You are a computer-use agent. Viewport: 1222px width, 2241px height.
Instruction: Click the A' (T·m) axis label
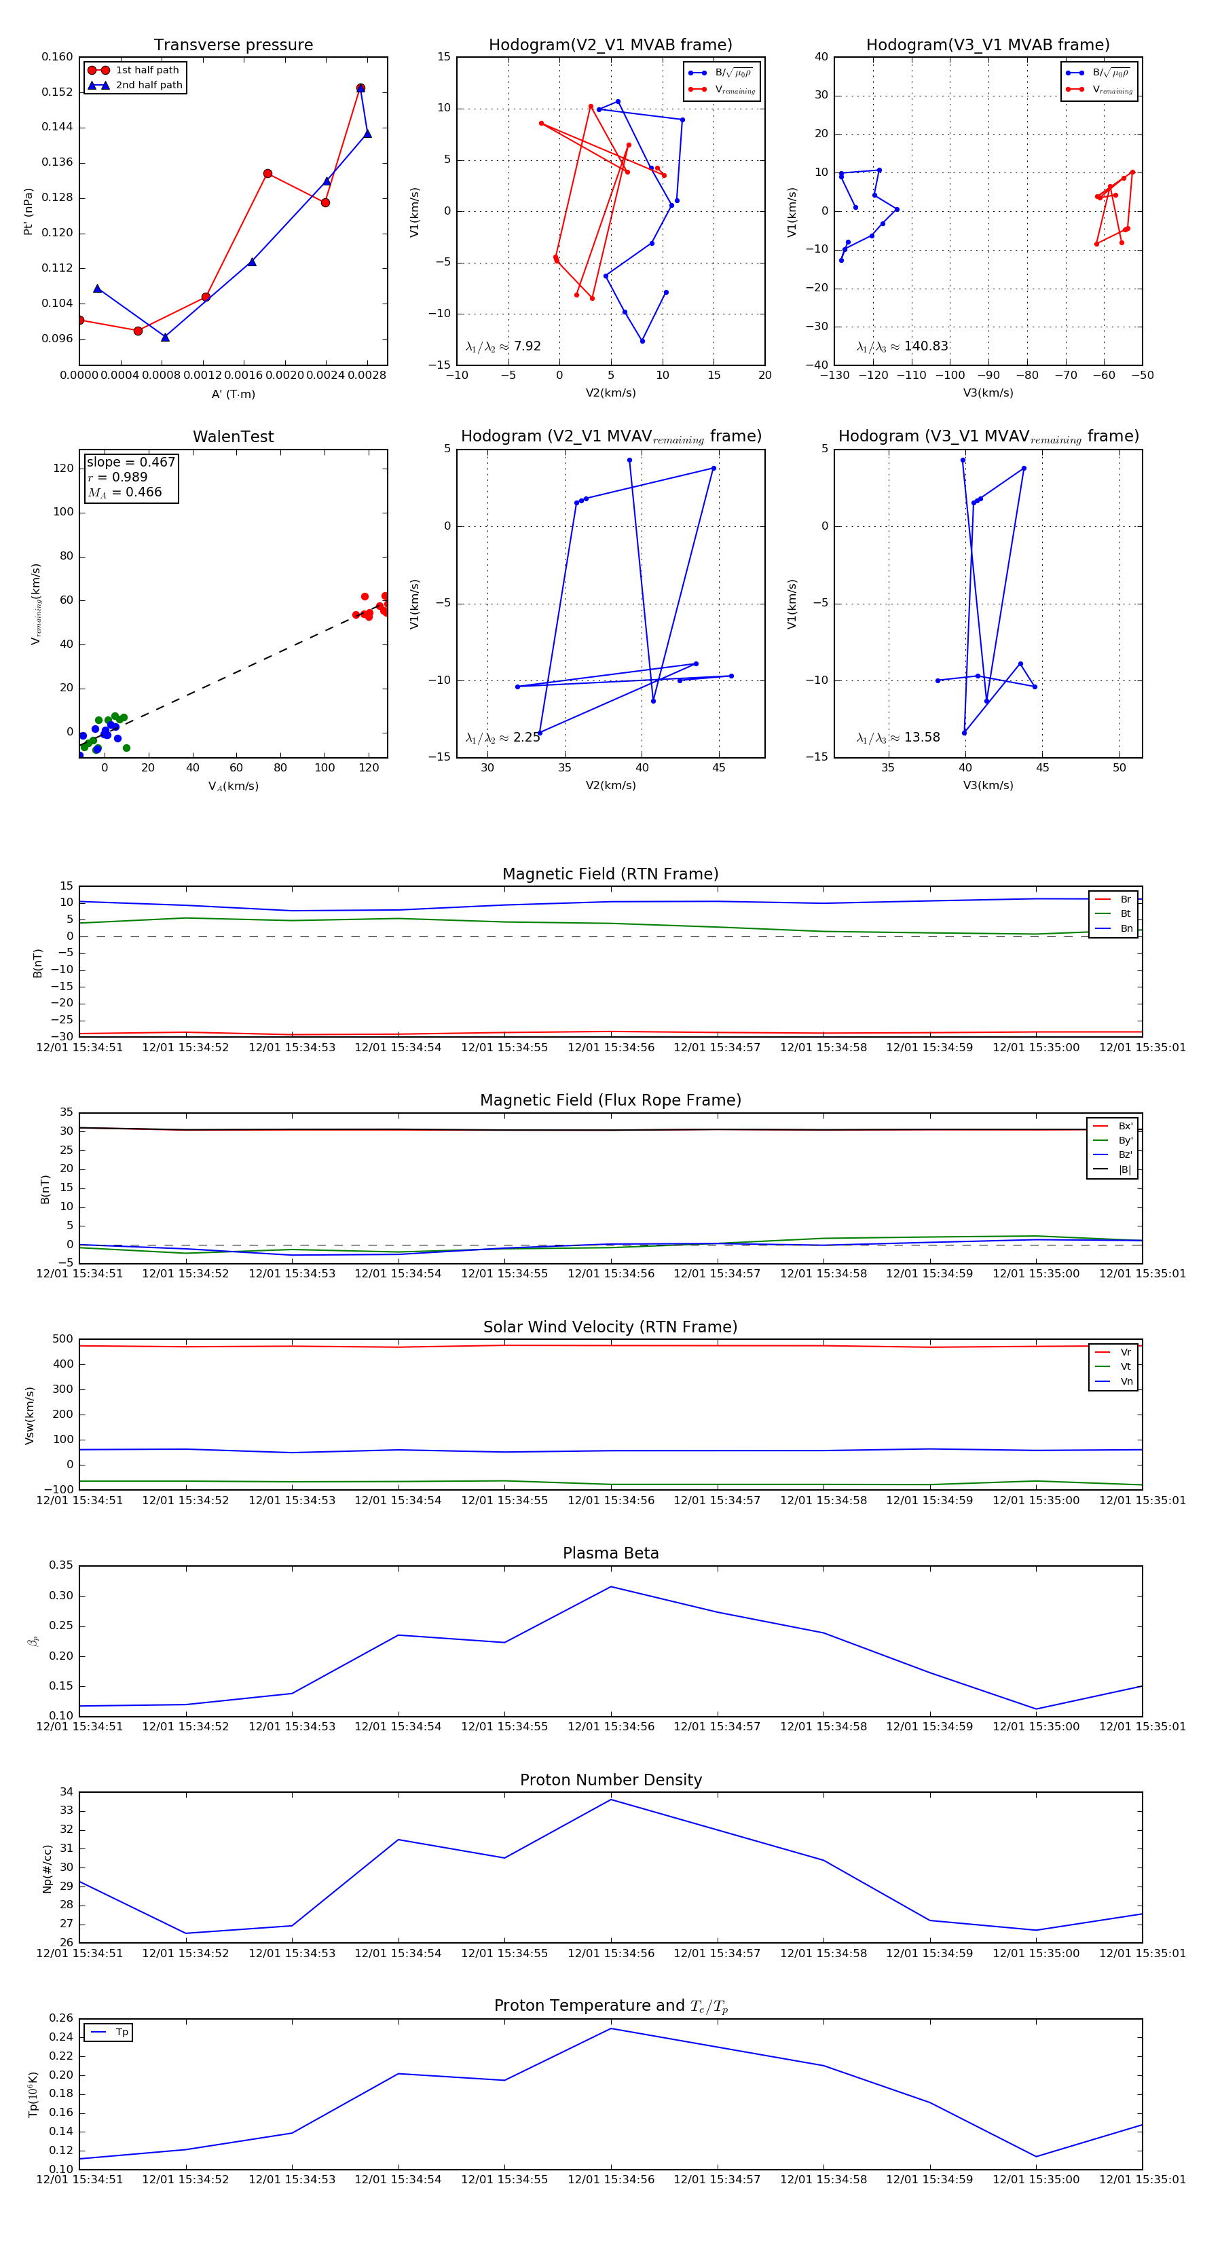coord(233,394)
